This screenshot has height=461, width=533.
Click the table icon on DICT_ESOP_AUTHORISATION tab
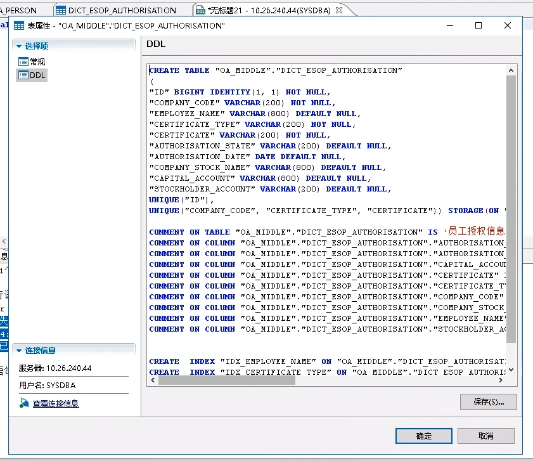coord(60,10)
